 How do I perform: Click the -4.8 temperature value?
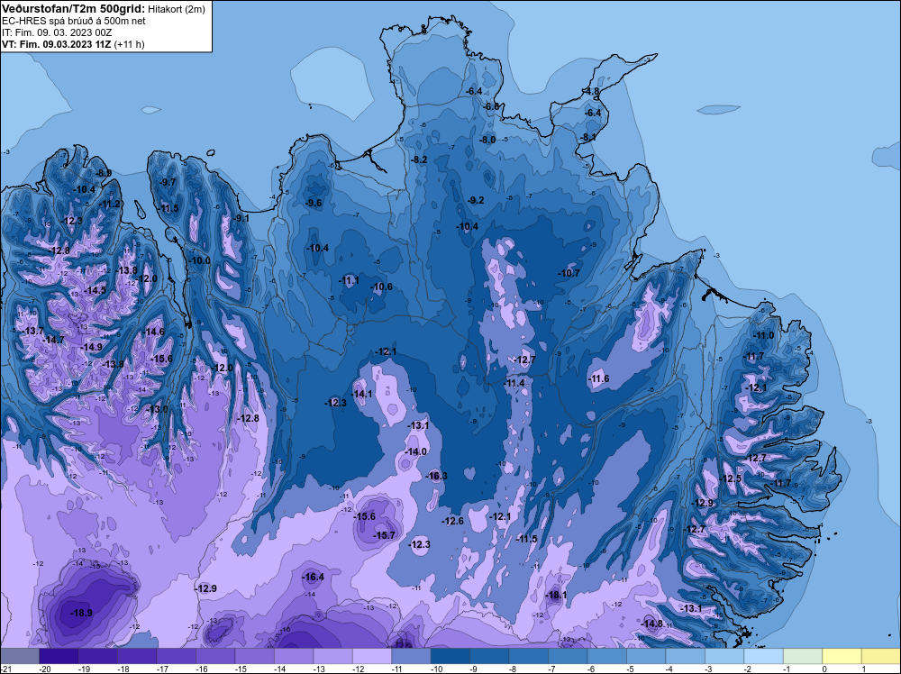click(x=591, y=91)
